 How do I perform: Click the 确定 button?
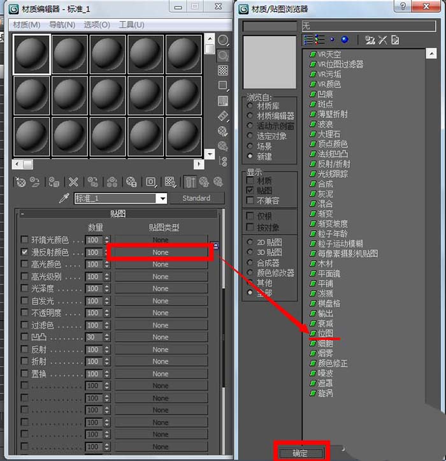[x=301, y=453]
